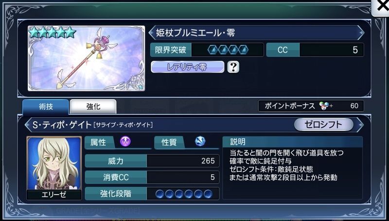This screenshot has height=221, width=389.
Task: Click the 限界突破 hexagon gem icons
Action: pyautogui.click(x=228, y=50)
